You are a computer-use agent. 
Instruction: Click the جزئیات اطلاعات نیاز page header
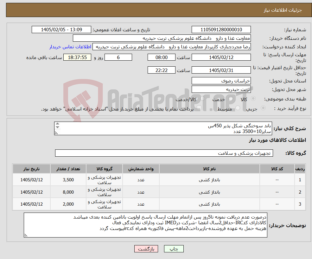coord(283,10)
